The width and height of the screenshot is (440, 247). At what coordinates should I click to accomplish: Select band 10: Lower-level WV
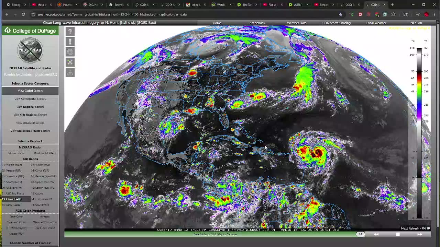click(43, 188)
